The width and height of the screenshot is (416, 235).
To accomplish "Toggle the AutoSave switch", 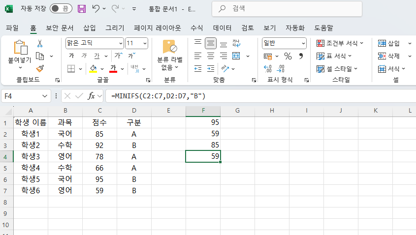I will click(x=61, y=9).
